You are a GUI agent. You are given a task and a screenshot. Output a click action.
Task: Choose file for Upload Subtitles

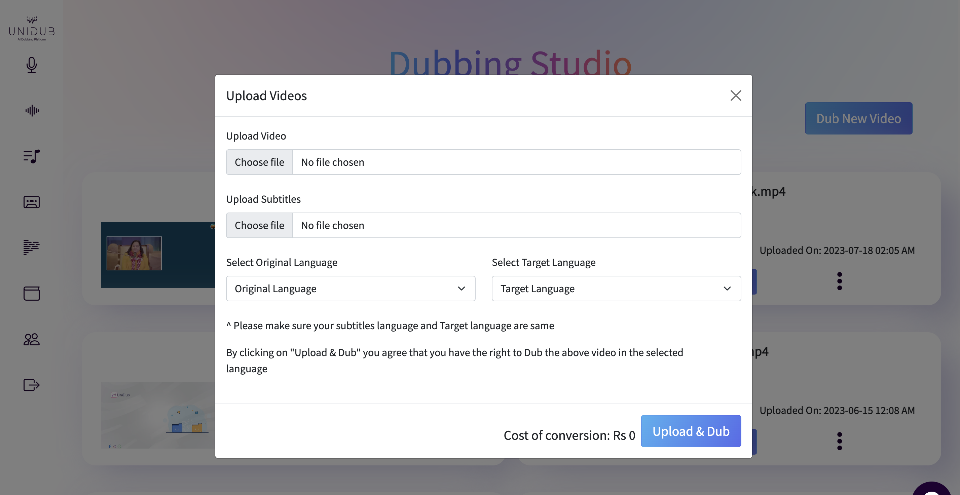coord(259,226)
